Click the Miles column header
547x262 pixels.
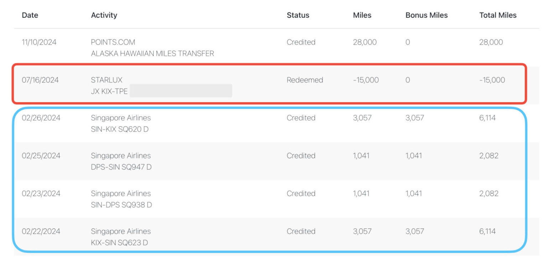click(x=362, y=15)
